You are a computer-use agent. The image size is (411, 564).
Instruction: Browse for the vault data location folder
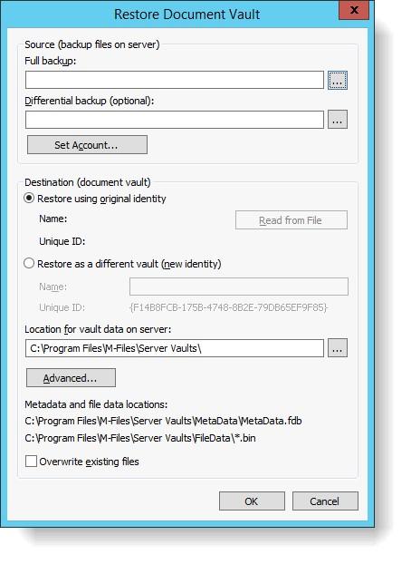338,348
